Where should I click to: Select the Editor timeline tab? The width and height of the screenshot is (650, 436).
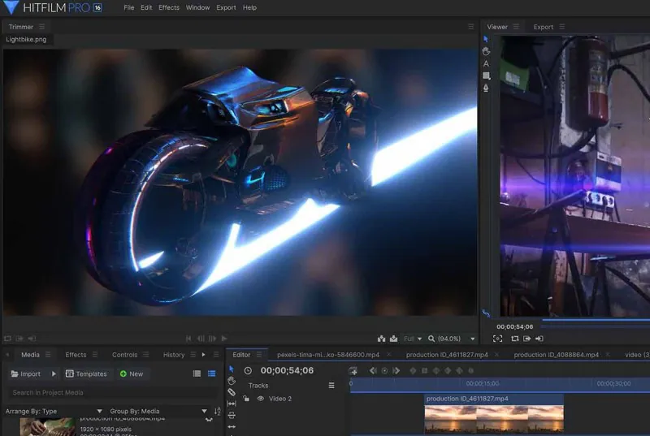[241, 355]
